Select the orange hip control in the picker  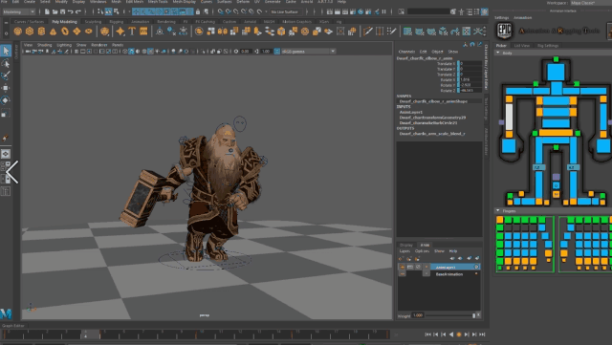pyautogui.click(x=556, y=133)
